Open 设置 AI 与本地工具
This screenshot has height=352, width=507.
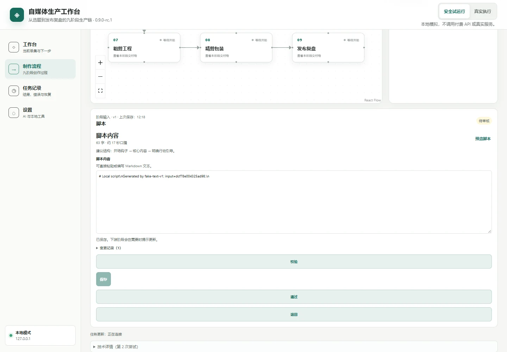40,113
